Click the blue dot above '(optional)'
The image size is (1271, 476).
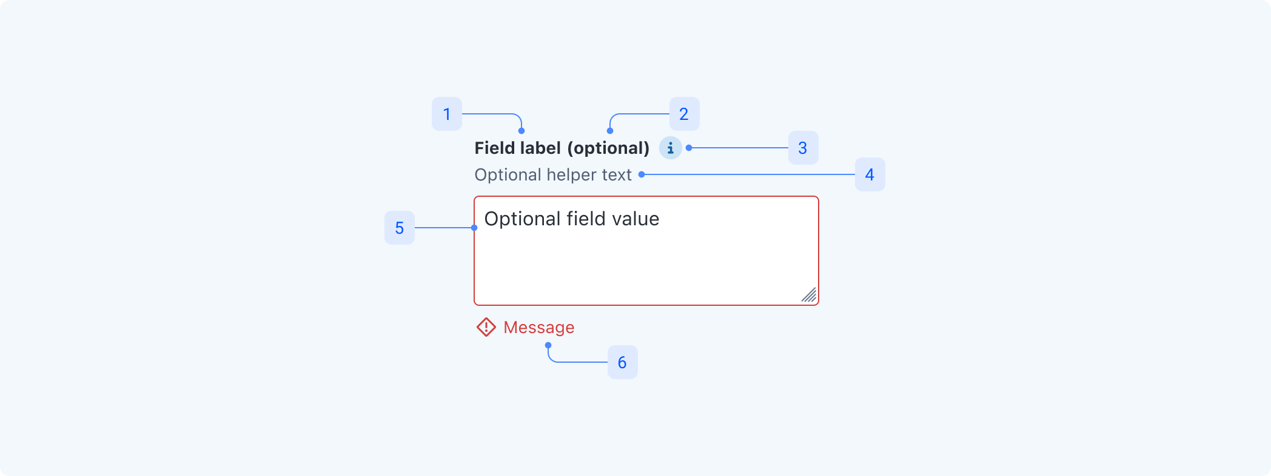(x=610, y=131)
